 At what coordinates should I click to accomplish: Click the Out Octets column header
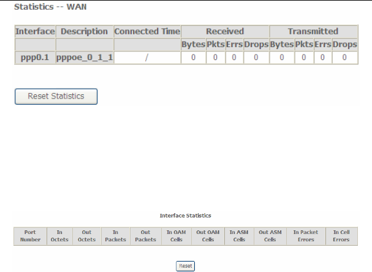point(87,236)
